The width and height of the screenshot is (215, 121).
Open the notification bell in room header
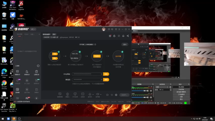pyautogui.click(x=123, y=36)
